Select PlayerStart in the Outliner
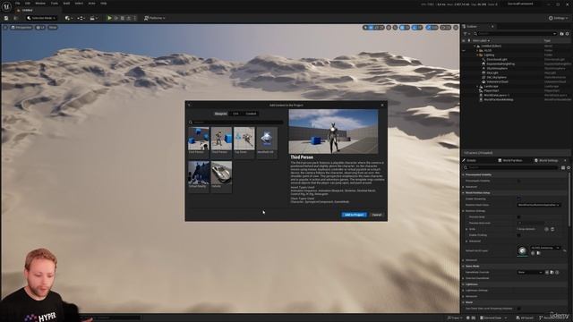This screenshot has height=322, width=573. (491, 90)
